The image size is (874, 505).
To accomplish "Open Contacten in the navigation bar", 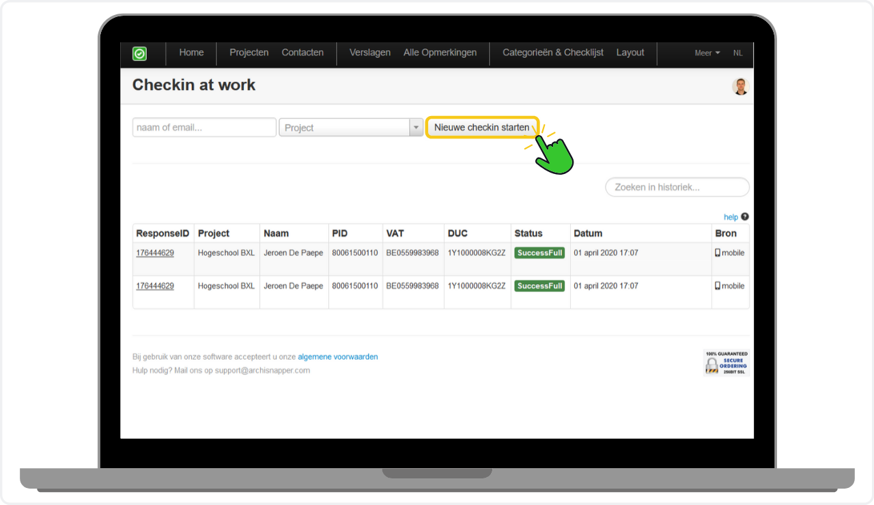I will (x=302, y=53).
